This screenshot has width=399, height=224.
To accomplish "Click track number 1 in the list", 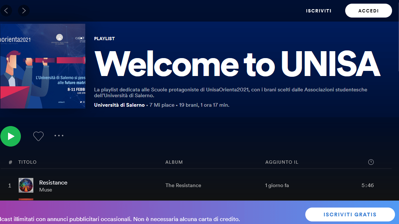I will tap(10, 186).
